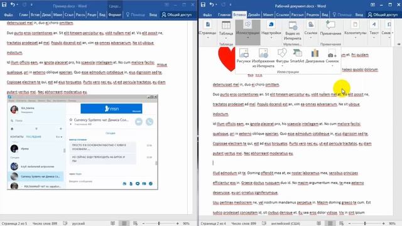Switch to the Рецензирование tab in the right window

pyautogui.click(x=313, y=15)
